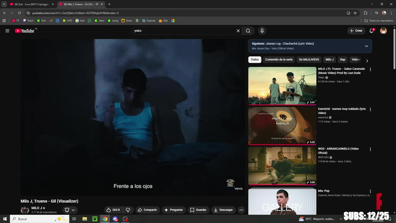This screenshot has height=223, width=396.
Task: Open the Dono bookmark
Action: [127, 21]
